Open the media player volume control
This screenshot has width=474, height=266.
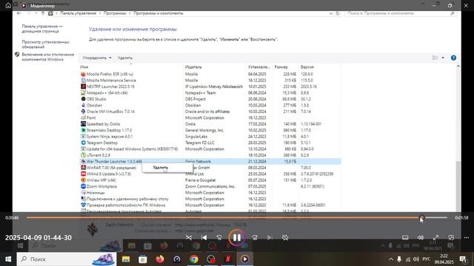tap(421, 238)
